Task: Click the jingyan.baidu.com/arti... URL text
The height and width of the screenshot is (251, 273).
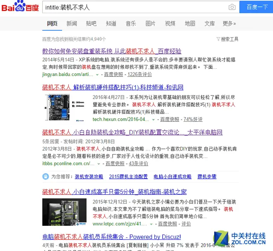Action: (x=67, y=74)
